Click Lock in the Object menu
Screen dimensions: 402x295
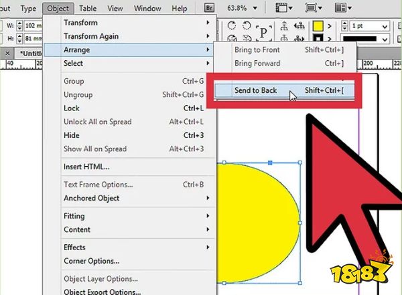pos(72,108)
